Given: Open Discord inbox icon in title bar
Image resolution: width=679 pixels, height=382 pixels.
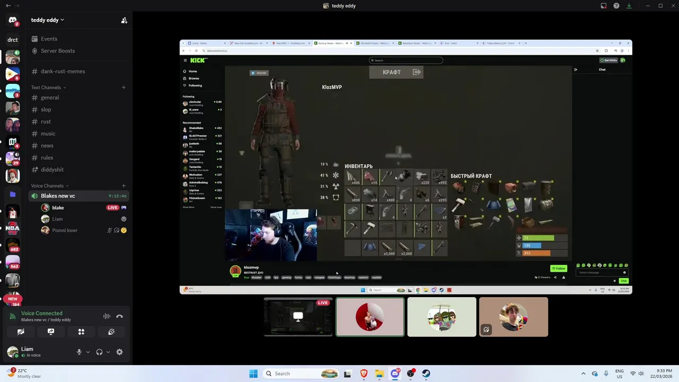Looking at the screenshot, I should coord(604,6).
